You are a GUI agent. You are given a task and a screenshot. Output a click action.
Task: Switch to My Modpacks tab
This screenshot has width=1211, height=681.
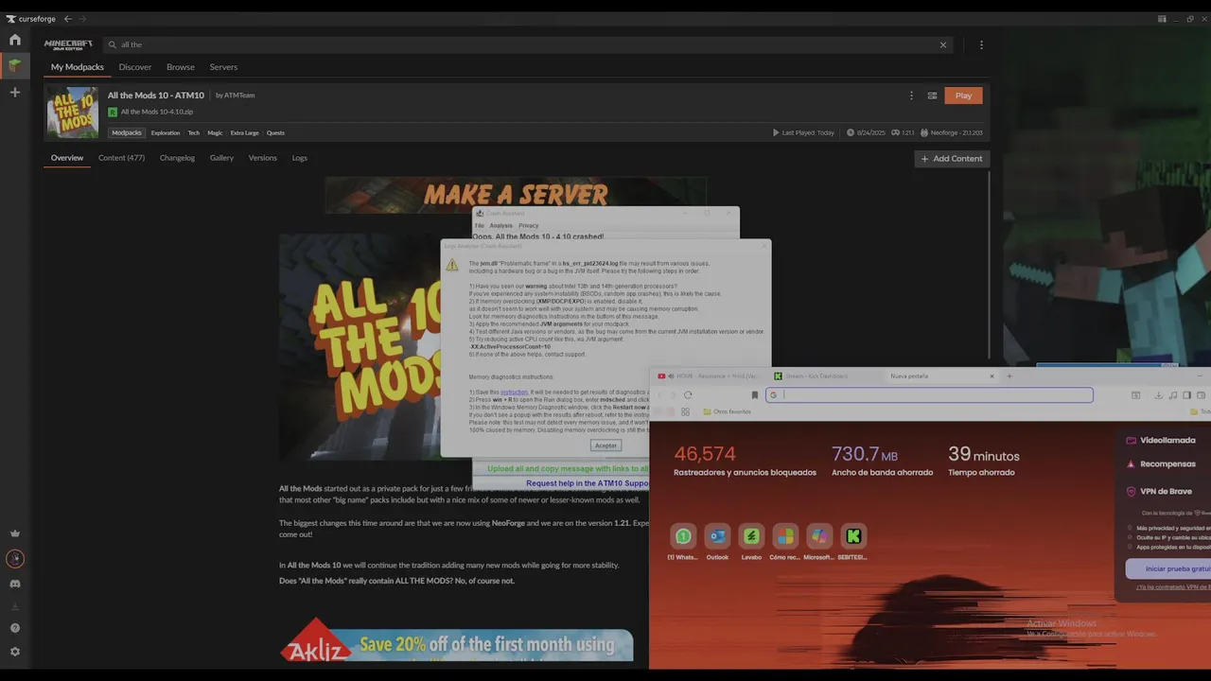77,67
